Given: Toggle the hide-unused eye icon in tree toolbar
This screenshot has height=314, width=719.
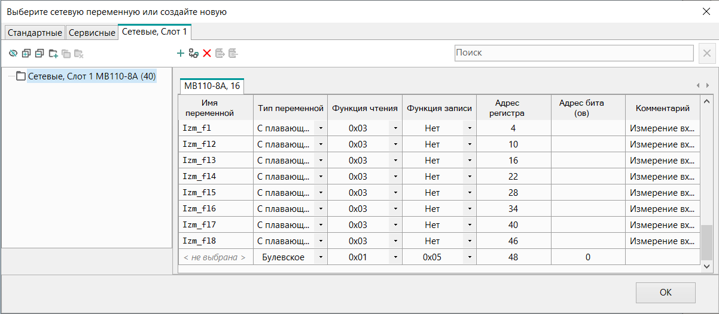Looking at the screenshot, I should [x=13, y=54].
